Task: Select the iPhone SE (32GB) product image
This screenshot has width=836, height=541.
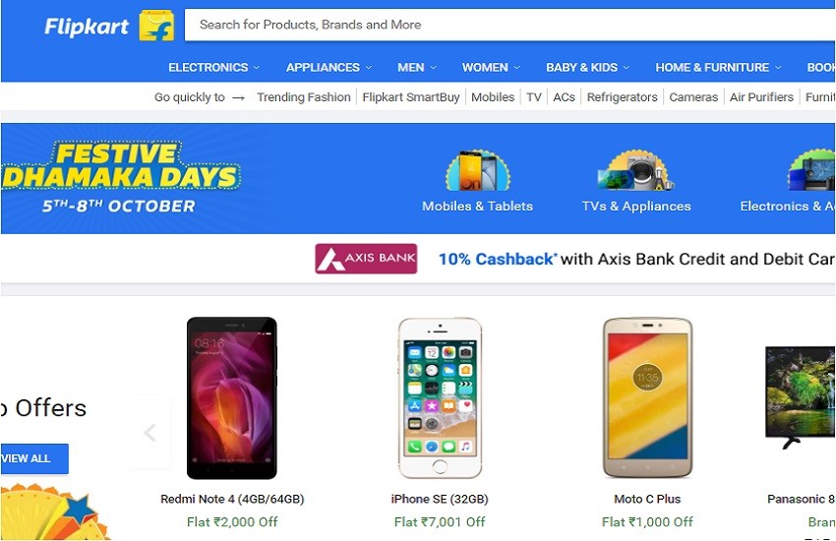Action: point(440,397)
